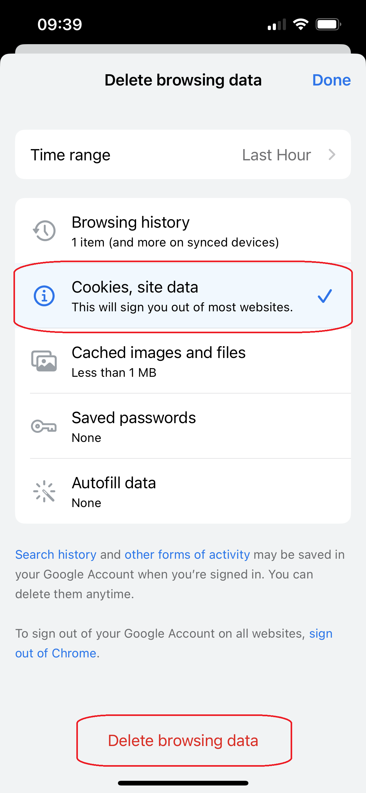Viewport: 366px width, 793px height.
Task: Tap the Cached images picture icon
Action: (x=44, y=361)
